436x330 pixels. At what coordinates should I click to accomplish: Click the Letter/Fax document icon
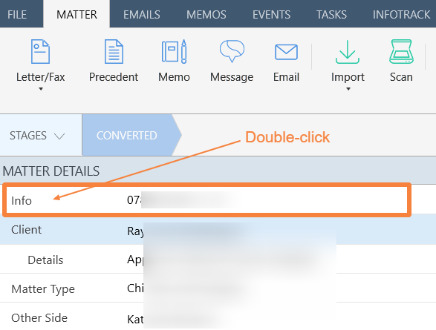click(40, 52)
